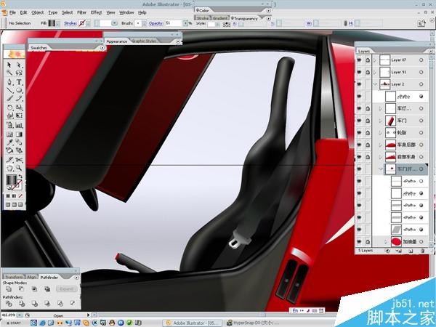This screenshot has height=327, width=436.
Task: Select the Type tool
Action: coord(19,82)
